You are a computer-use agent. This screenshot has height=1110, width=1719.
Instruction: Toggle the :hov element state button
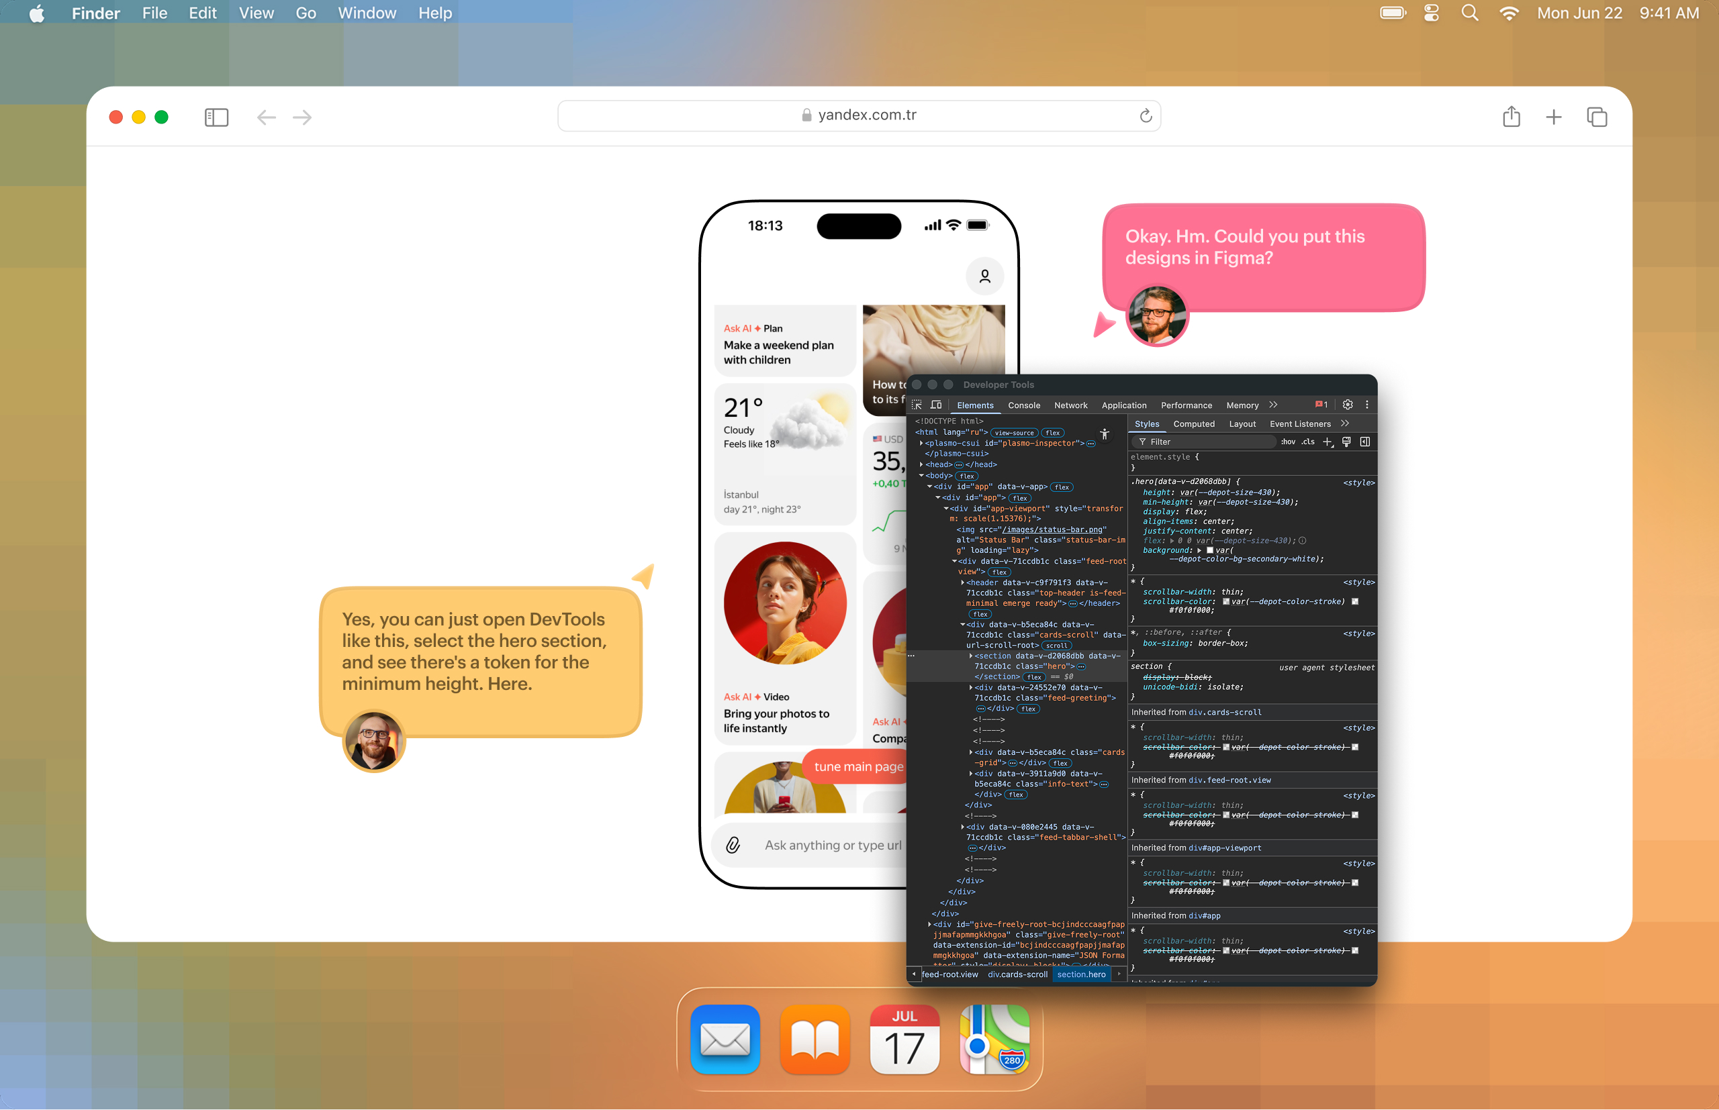coord(1288,442)
